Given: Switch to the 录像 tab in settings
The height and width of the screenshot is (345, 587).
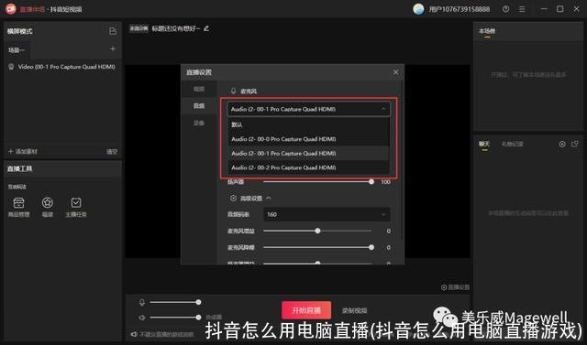Looking at the screenshot, I should [199, 123].
